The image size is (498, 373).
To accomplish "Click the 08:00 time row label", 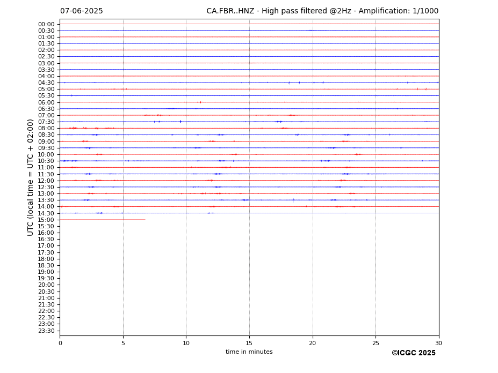I will (x=46, y=128).
